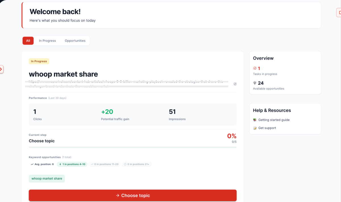Open the Getting started guide link
Screen dimensions: 341x202
pos(274,120)
